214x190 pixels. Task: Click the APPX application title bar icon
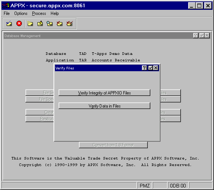point(5,5)
